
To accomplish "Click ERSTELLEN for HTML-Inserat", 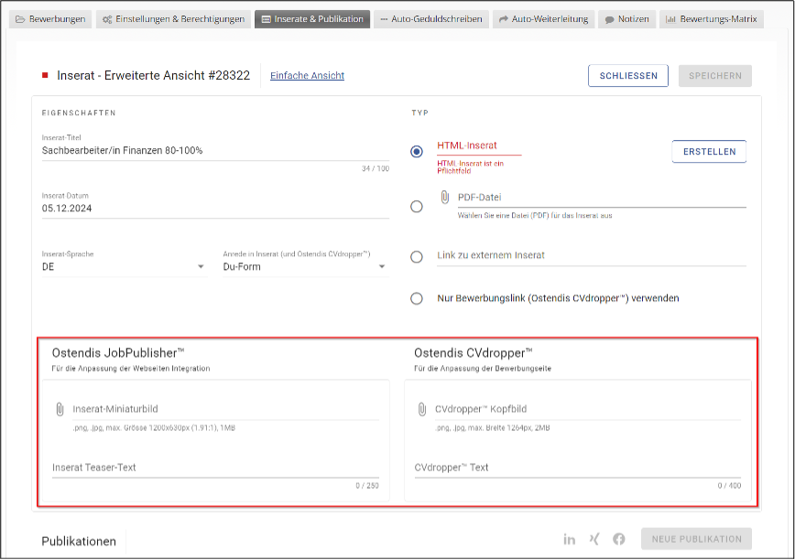I will tap(709, 151).
